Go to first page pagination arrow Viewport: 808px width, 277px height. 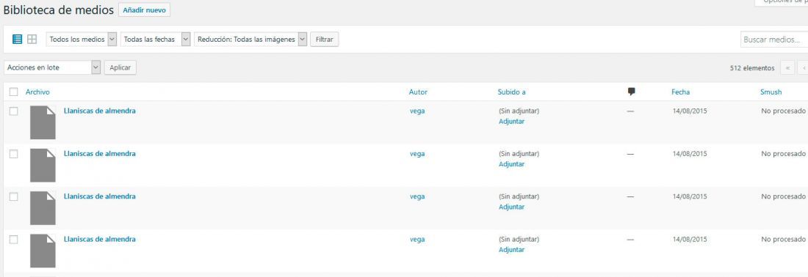pyautogui.click(x=787, y=68)
